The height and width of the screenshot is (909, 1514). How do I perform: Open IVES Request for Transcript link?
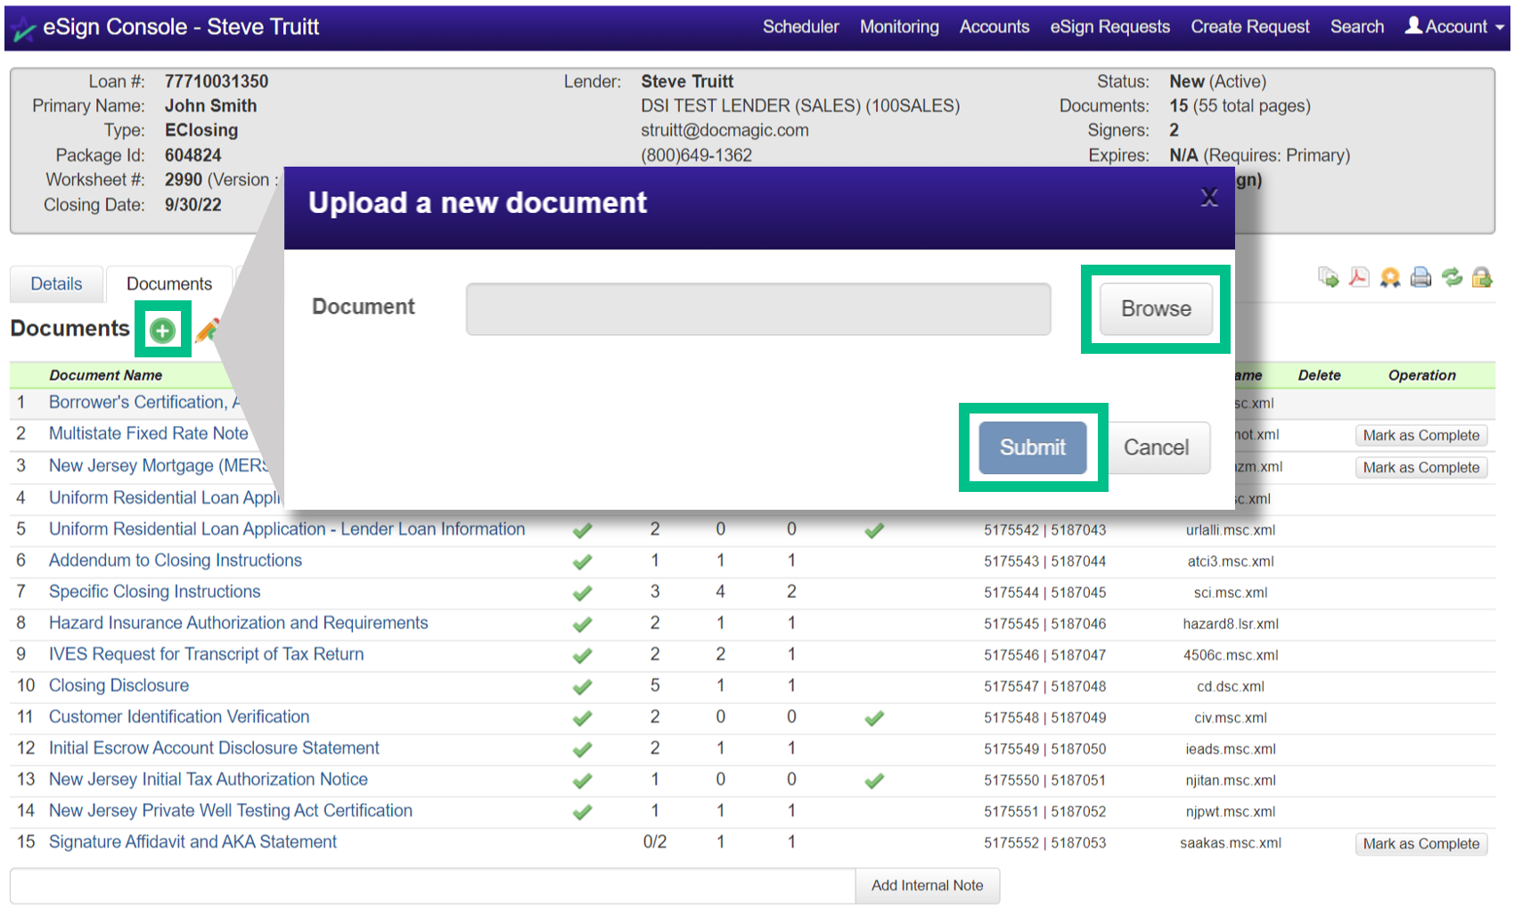207,653
